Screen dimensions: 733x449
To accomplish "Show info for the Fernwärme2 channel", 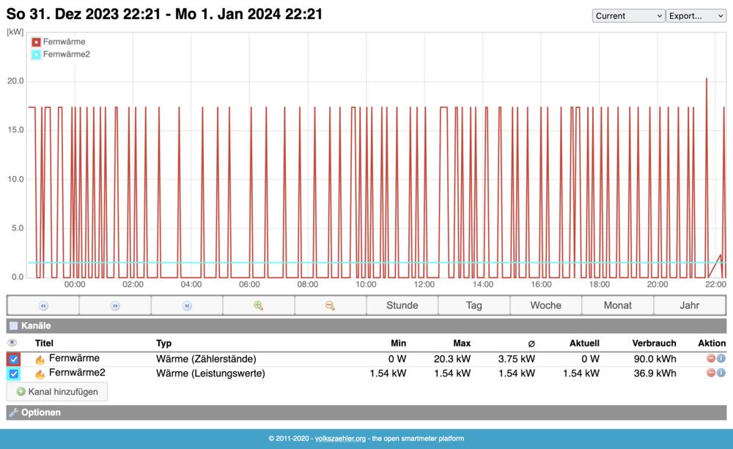I will pyautogui.click(x=721, y=373).
